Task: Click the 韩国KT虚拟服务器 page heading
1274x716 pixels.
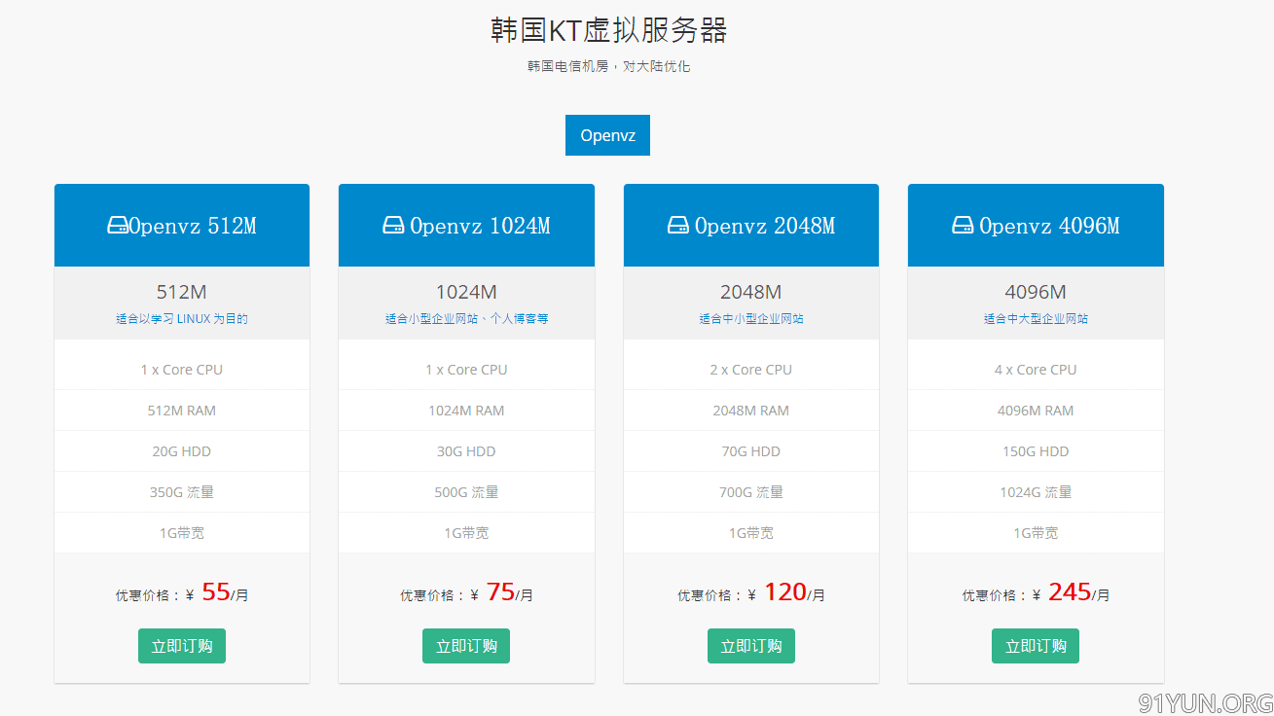Action: point(608,30)
